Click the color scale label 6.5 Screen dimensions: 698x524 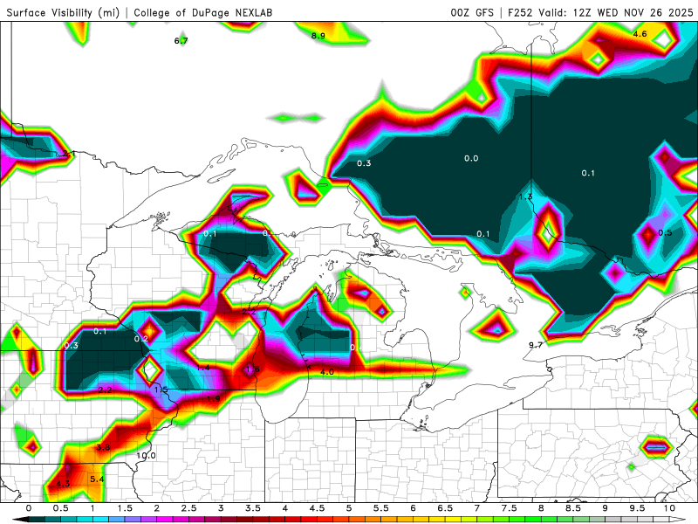point(445,508)
